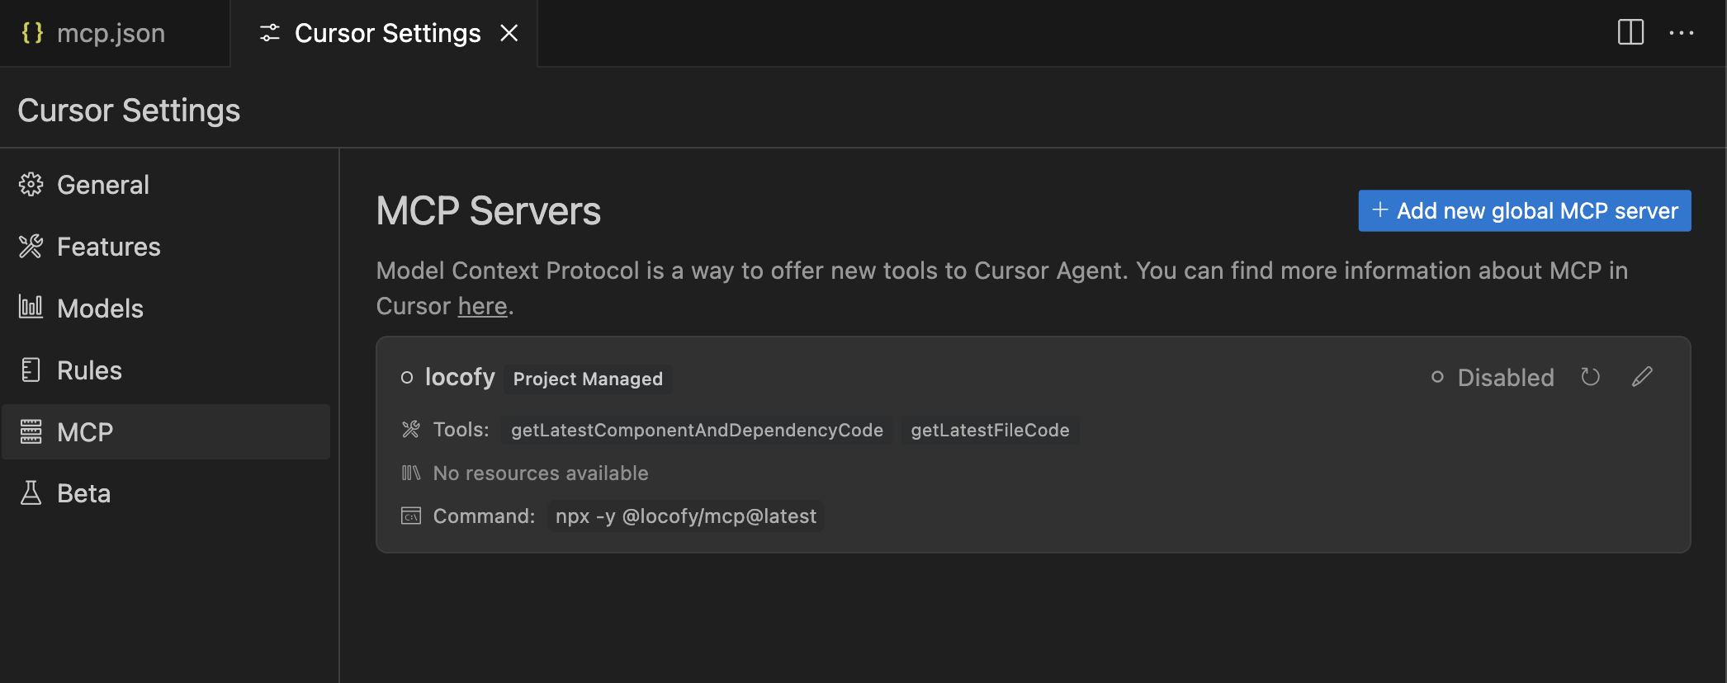Screen dimensions: 1727x683
Task: Click the status dot next to Disabled
Action: point(1438,377)
